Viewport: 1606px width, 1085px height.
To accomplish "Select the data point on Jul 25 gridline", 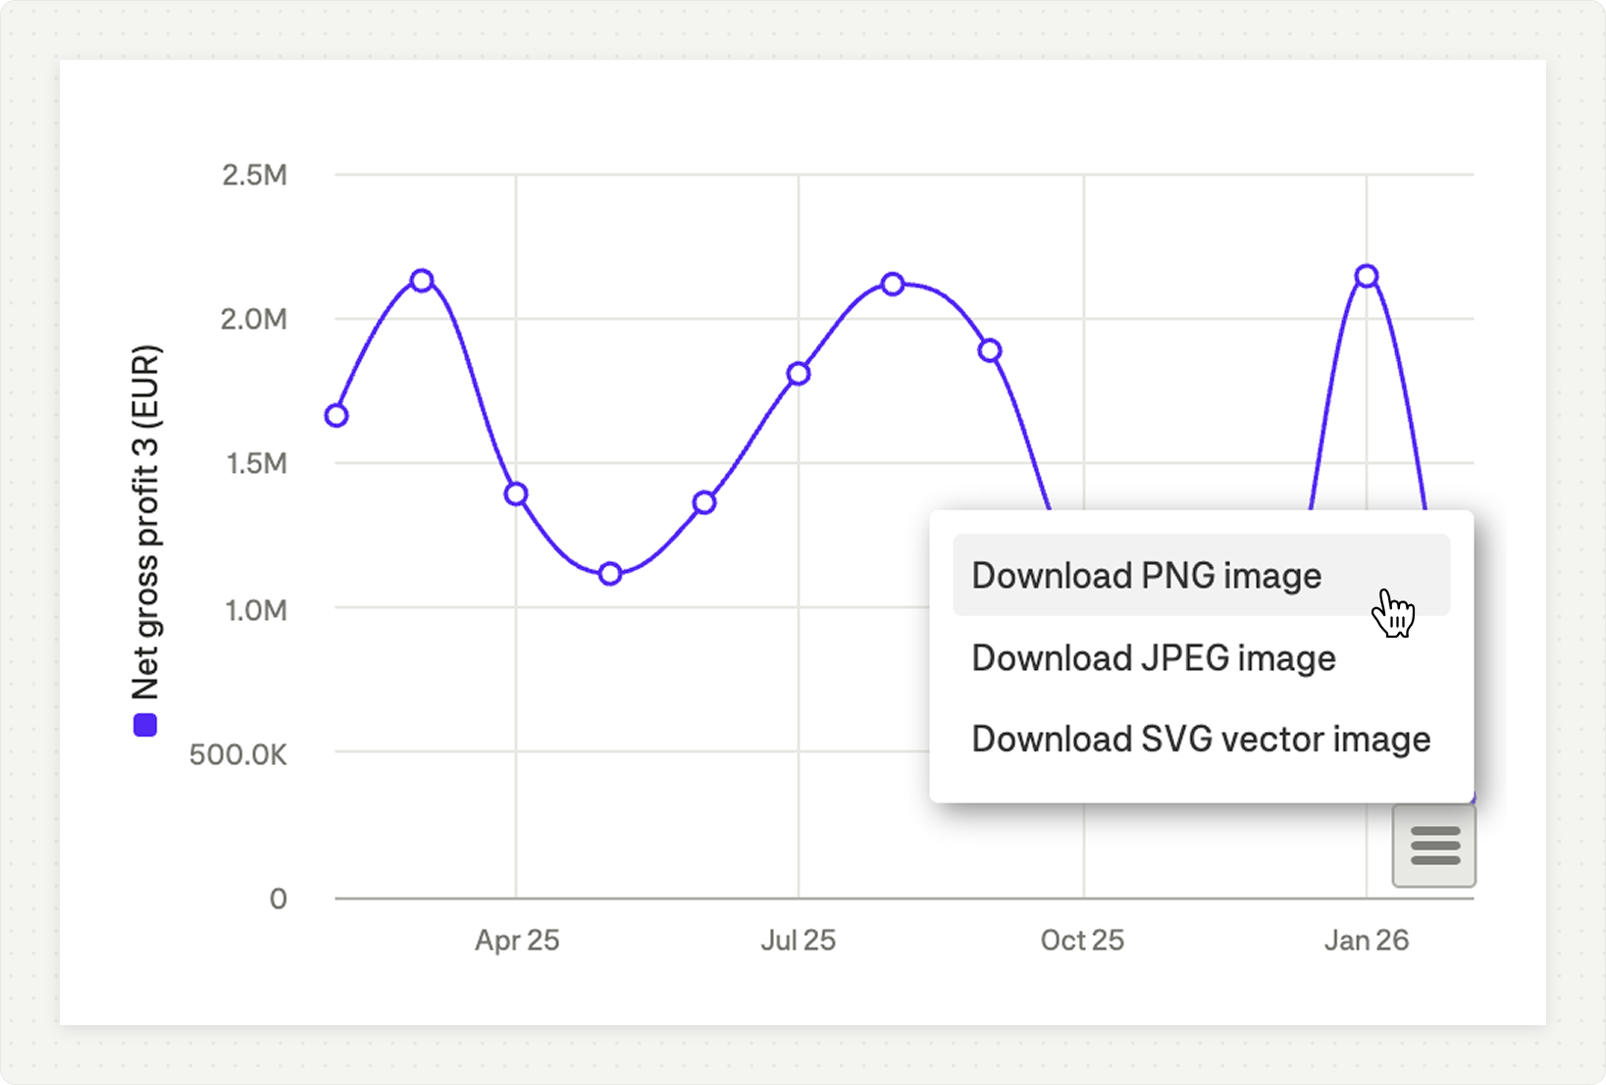I will coord(799,374).
